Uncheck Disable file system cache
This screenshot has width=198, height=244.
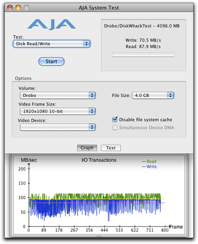click(115, 120)
